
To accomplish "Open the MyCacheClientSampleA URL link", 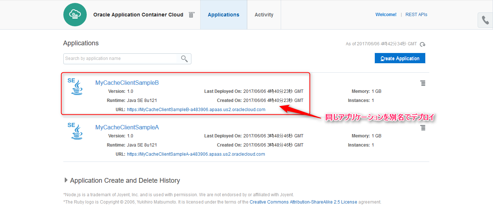I will (196, 154).
